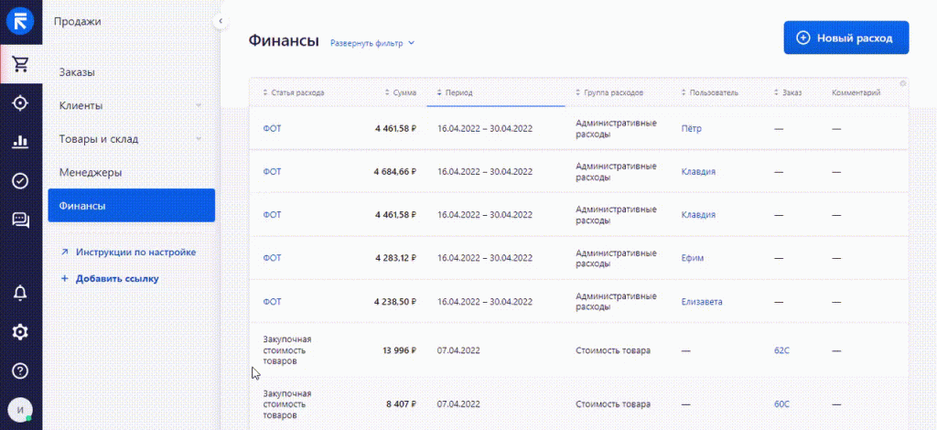Open settings via the gear icon
This screenshot has height=430, width=937.
pyautogui.click(x=20, y=332)
